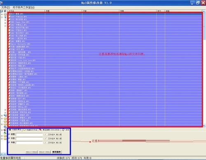This screenshot has width=206, height=160.
Task: Click folder tree scroll-left arrow
Action: (2, 154)
